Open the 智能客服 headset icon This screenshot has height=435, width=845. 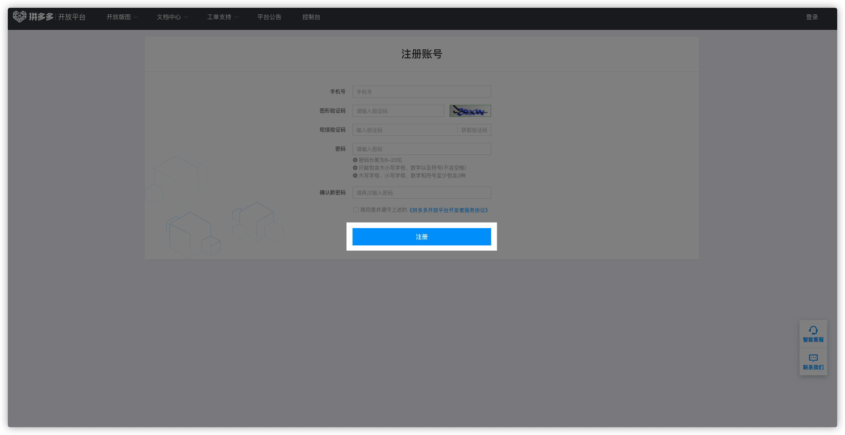click(x=813, y=331)
